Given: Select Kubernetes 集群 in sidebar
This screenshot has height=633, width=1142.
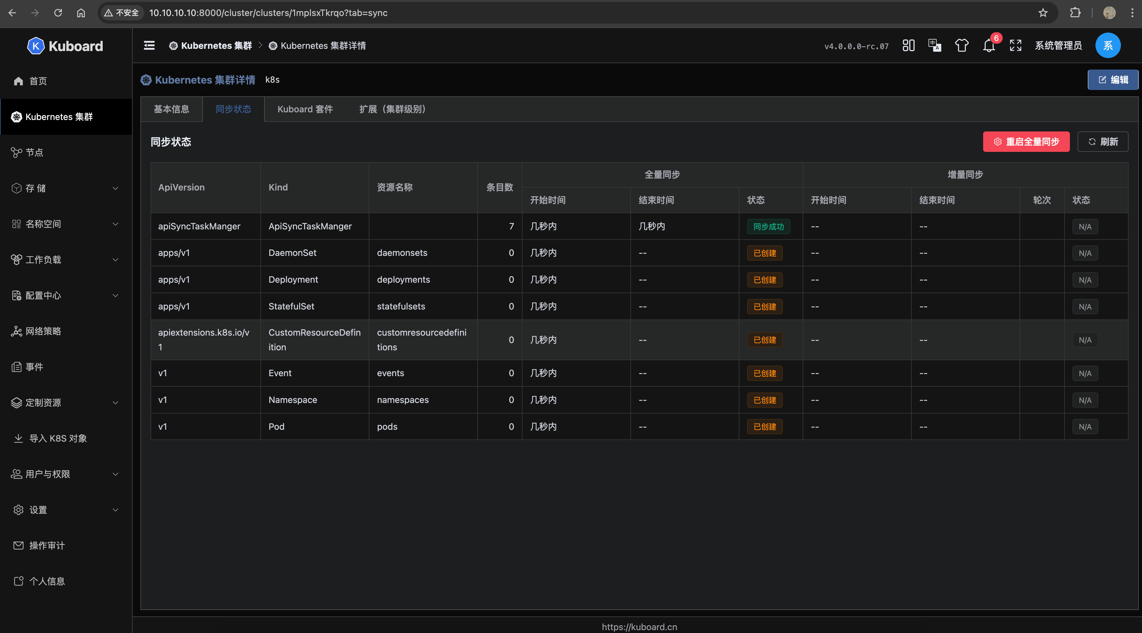Looking at the screenshot, I should pos(66,117).
